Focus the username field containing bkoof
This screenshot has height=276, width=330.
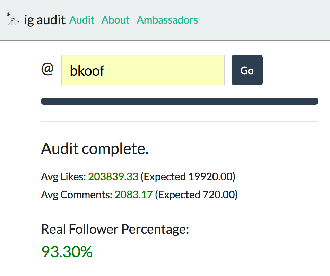tap(142, 70)
